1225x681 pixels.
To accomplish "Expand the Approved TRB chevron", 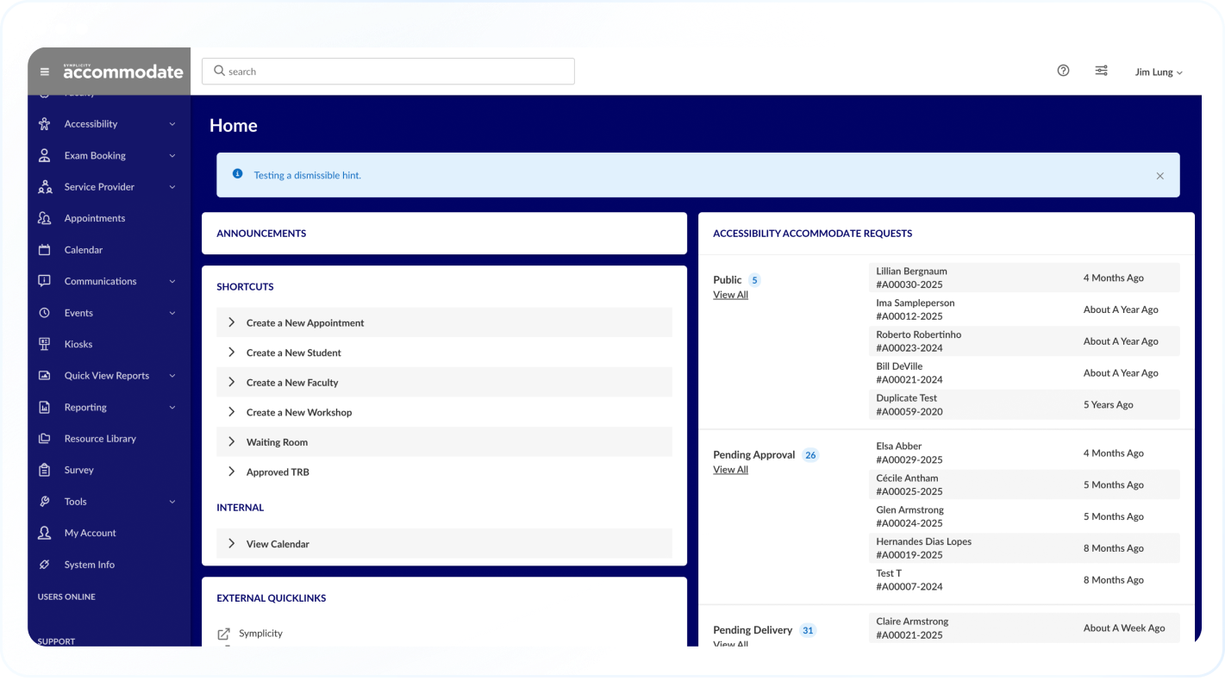I will click(231, 472).
